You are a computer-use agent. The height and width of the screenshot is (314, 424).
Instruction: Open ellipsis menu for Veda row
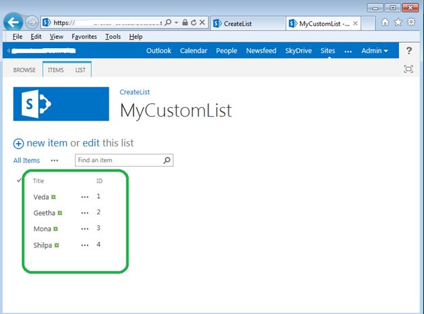pos(85,197)
